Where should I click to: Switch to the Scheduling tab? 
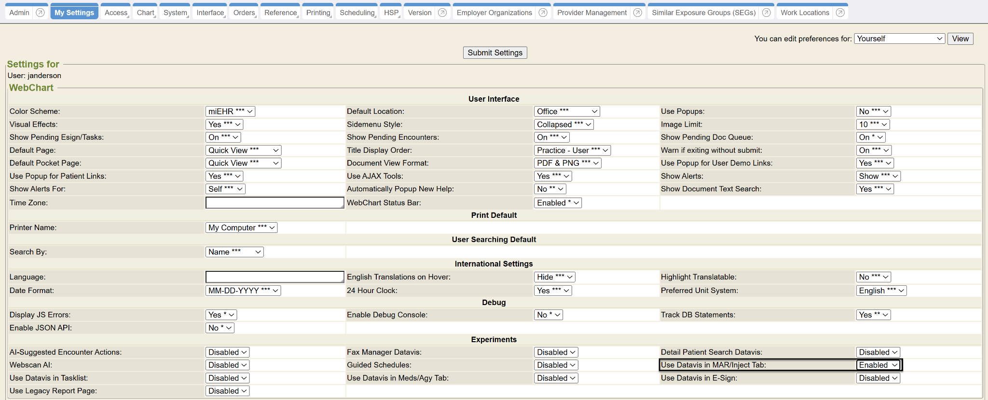(x=357, y=13)
